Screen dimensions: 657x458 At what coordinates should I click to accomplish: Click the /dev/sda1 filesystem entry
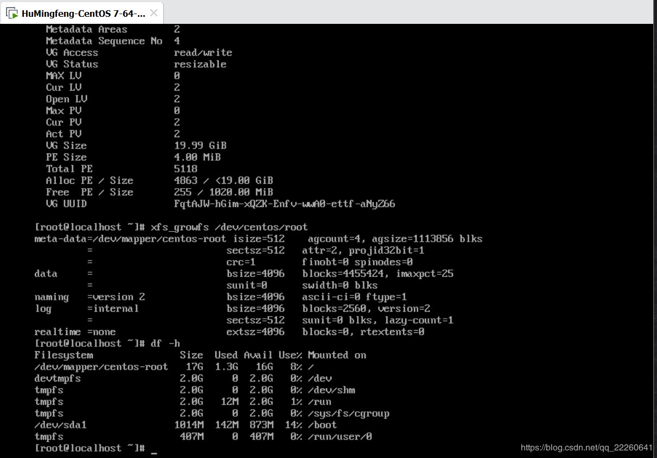tap(60, 425)
